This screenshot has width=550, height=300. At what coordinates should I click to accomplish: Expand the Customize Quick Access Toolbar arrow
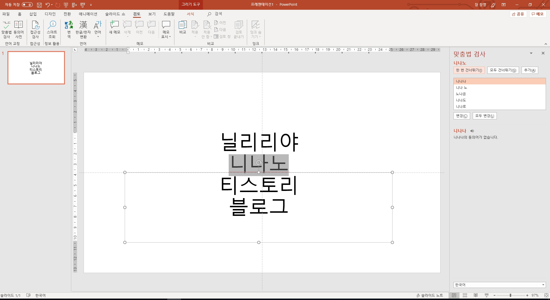(x=91, y=5)
